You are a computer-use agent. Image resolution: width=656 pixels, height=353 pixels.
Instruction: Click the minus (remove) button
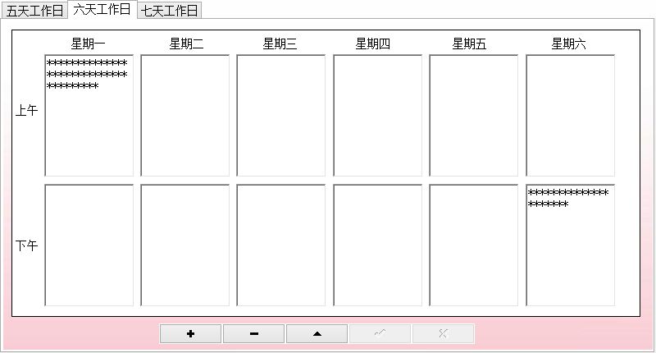pyautogui.click(x=254, y=334)
